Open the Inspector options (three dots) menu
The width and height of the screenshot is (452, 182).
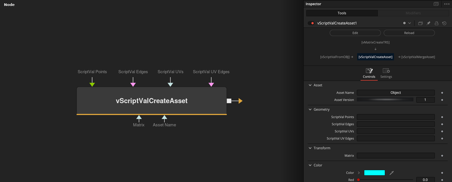coord(447,4)
